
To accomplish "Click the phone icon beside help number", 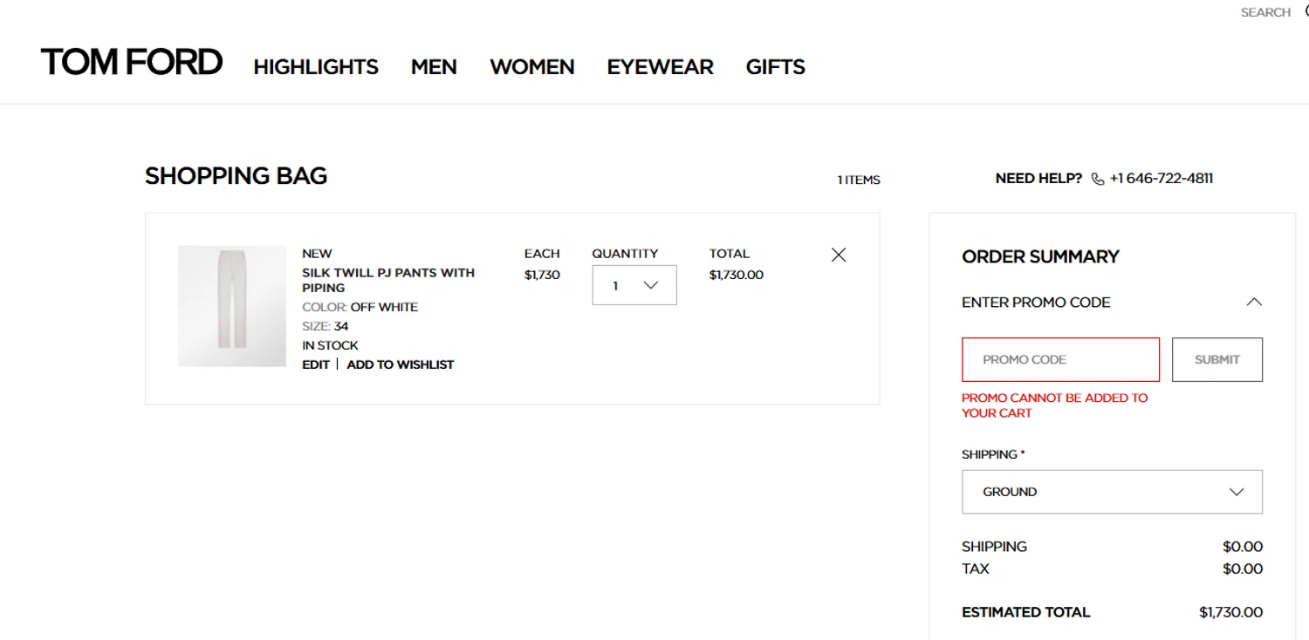I will coord(1098,179).
